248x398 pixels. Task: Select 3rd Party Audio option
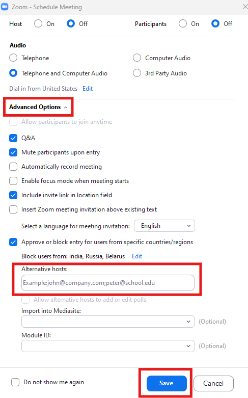coord(137,73)
